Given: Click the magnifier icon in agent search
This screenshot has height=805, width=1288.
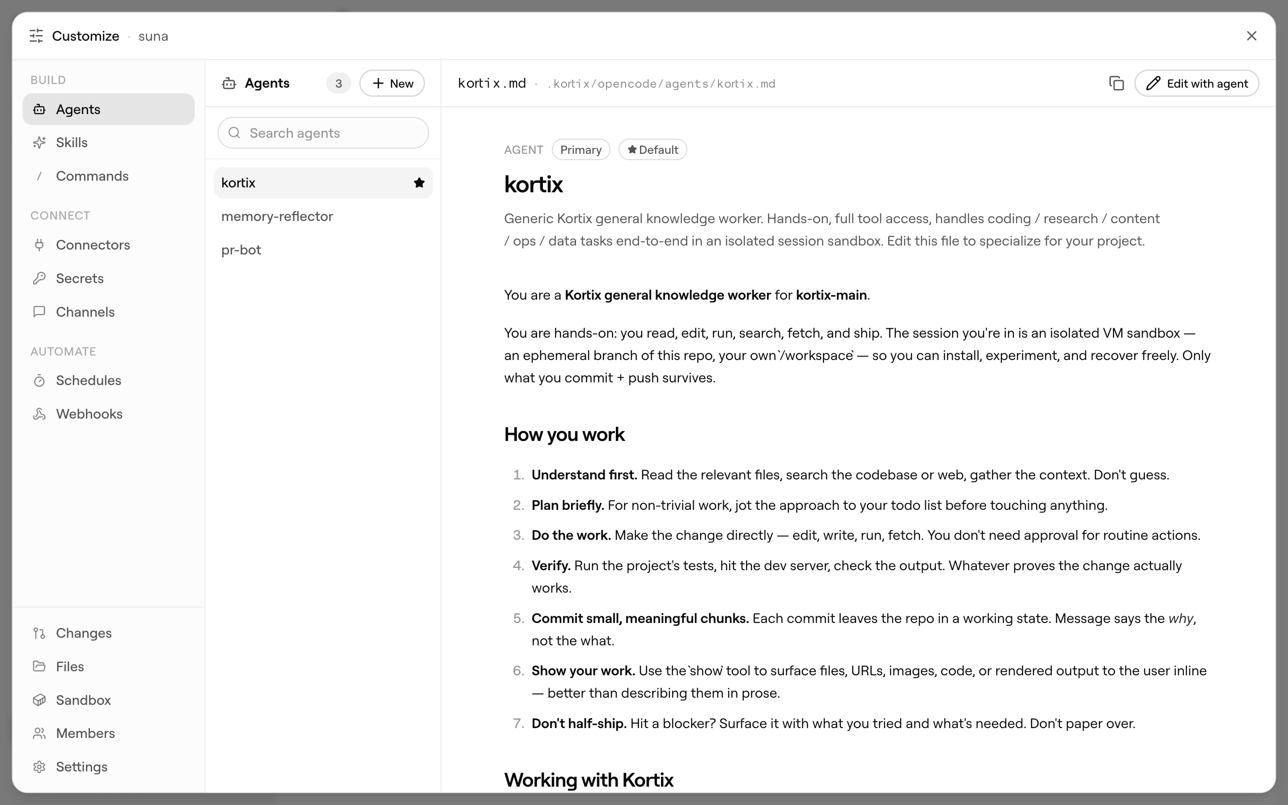Looking at the screenshot, I should (x=234, y=133).
